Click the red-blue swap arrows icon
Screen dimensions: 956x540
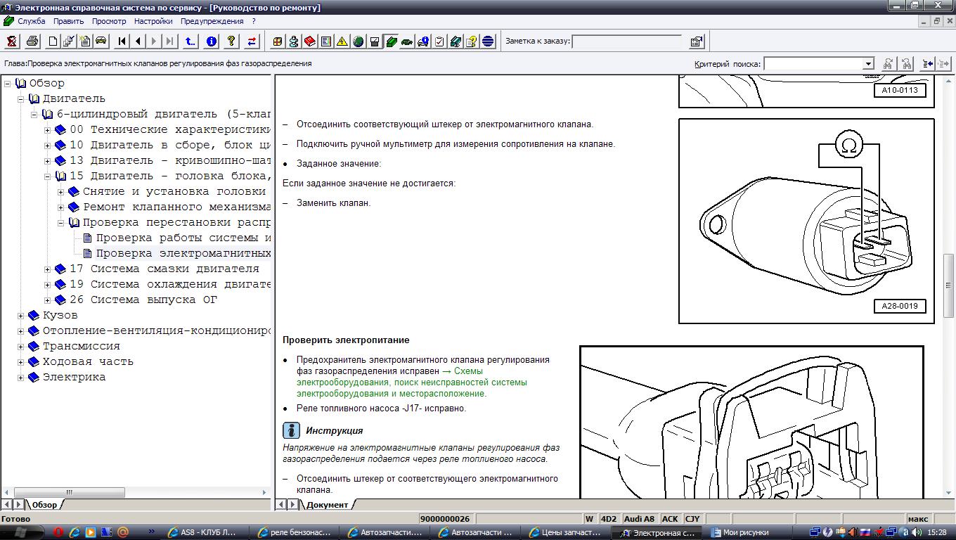pos(252,41)
